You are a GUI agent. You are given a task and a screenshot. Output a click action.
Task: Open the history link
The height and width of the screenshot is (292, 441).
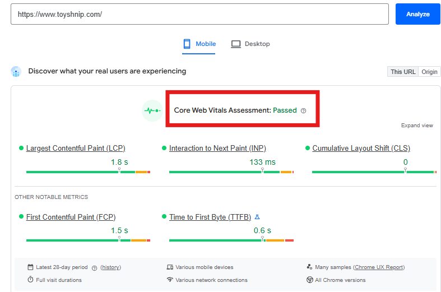[x=110, y=267]
